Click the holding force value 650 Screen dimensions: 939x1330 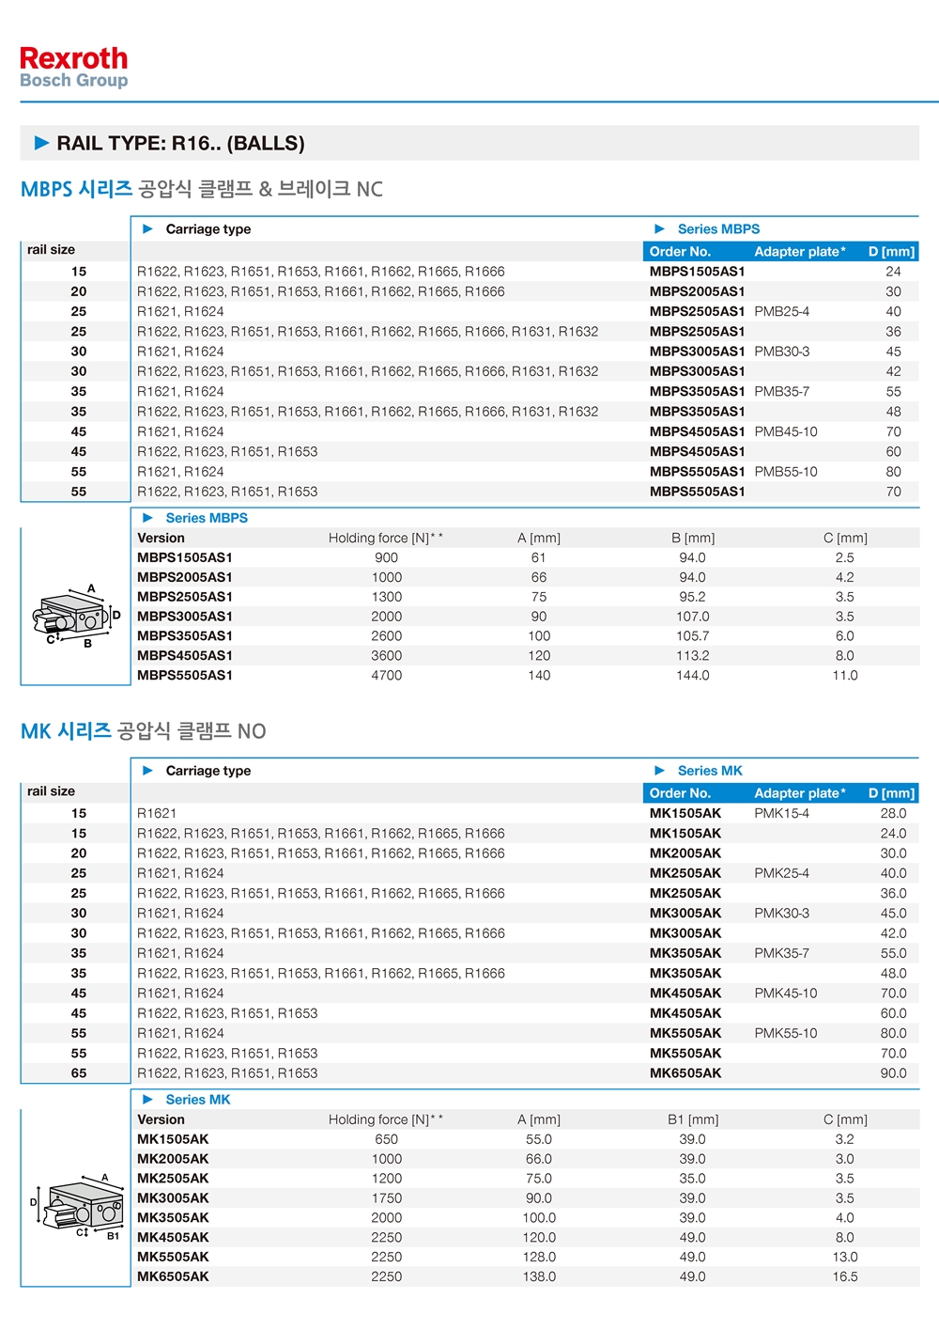click(x=387, y=1139)
